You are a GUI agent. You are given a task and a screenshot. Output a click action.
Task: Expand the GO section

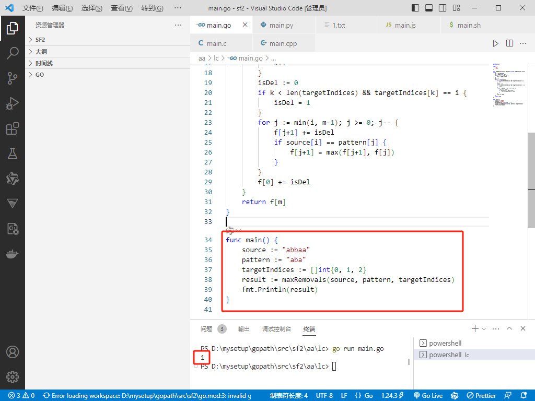tap(108, 75)
